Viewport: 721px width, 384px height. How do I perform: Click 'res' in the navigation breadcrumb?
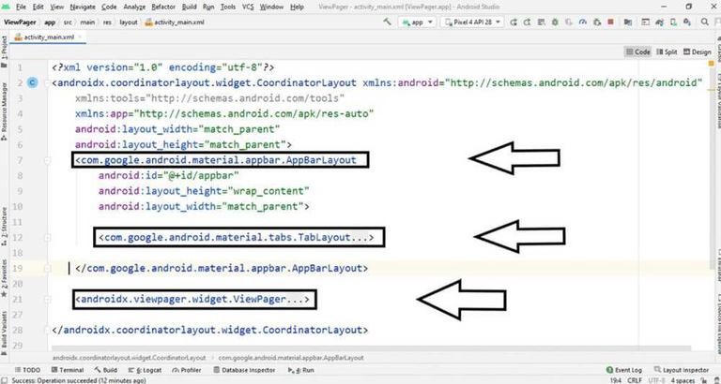pyautogui.click(x=107, y=22)
